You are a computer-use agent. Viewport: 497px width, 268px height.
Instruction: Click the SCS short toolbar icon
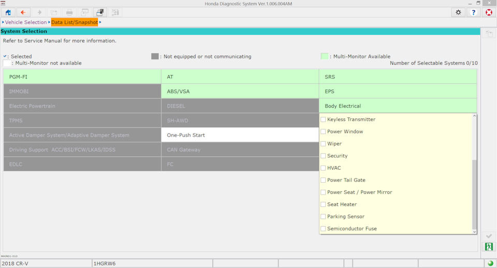[x=115, y=12]
